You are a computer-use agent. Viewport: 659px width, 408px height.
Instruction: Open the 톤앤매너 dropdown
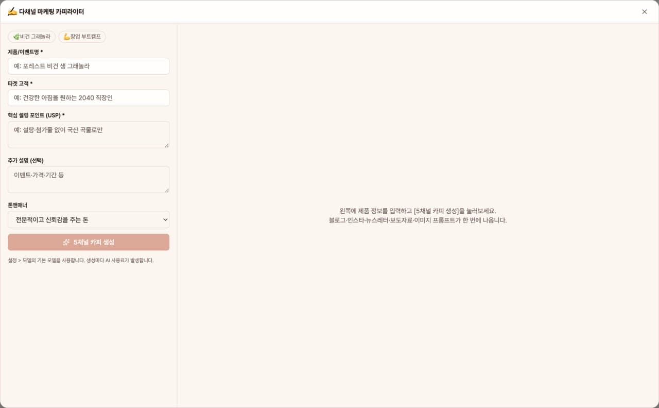(89, 219)
